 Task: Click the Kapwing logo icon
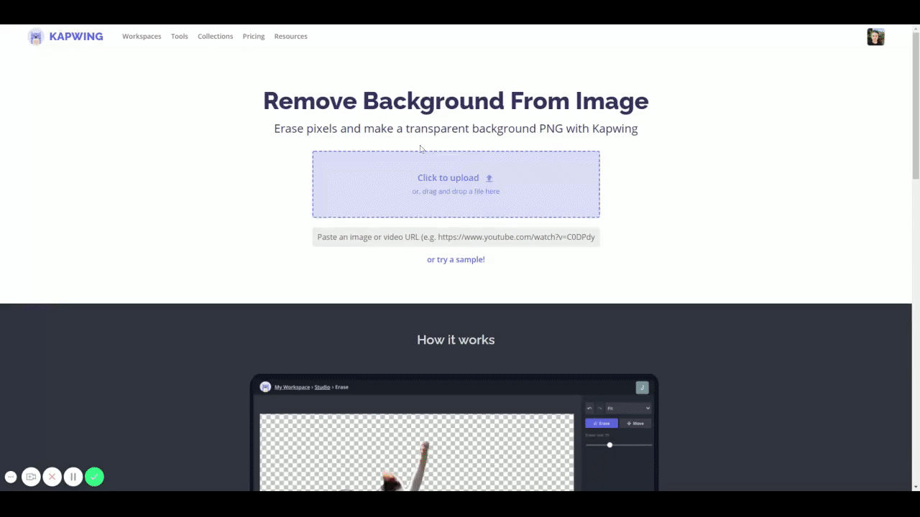click(x=36, y=37)
